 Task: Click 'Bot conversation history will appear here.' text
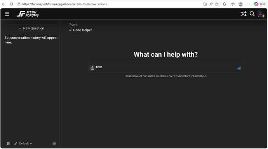[x=31, y=40]
